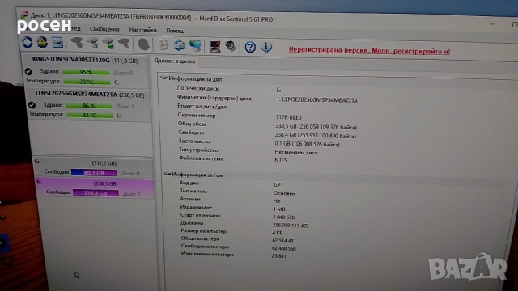The width and height of the screenshot is (518, 291).
Task: Click the refresh disk data toolbar icon
Action: coord(27,42)
